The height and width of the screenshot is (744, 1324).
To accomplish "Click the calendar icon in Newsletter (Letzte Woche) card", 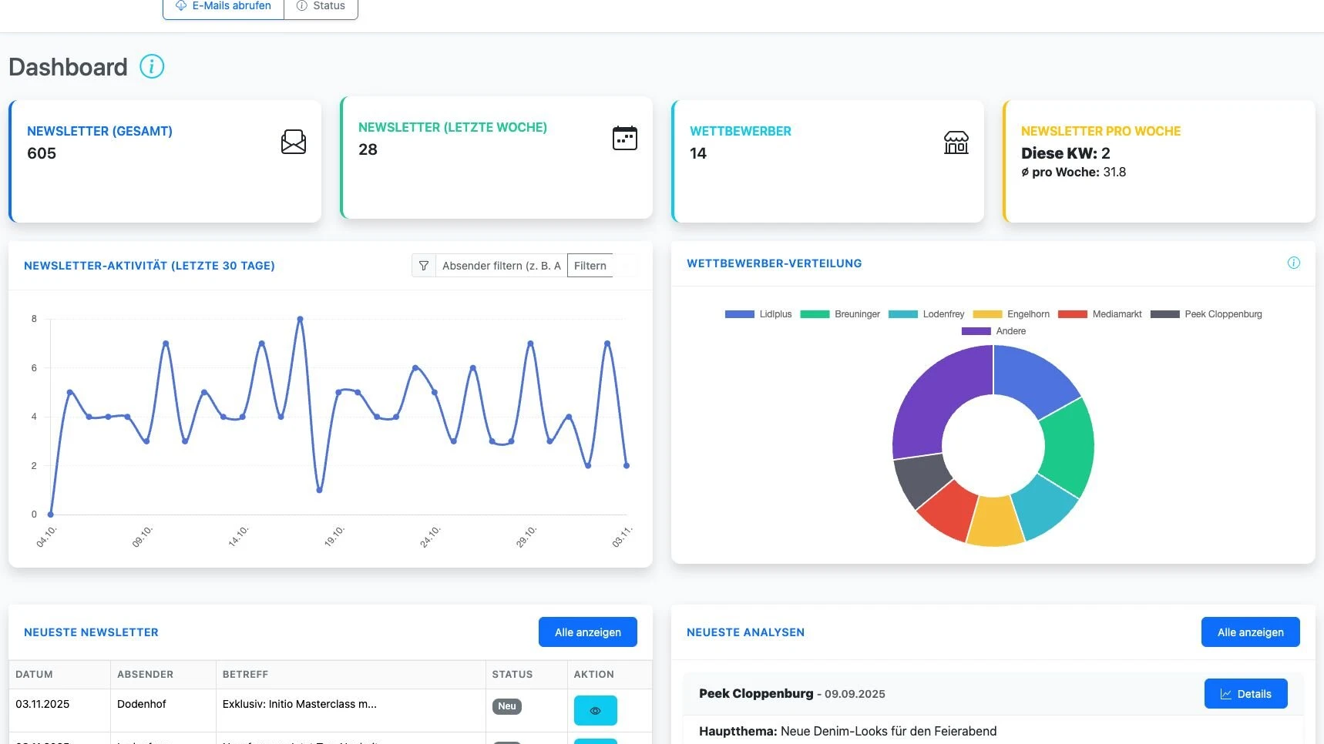I will coord(625,138).
